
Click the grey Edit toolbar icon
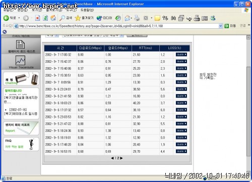tap(146, 18)
